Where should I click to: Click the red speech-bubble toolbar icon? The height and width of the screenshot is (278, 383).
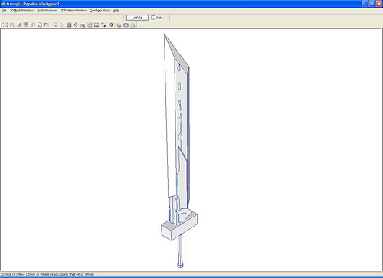[x=55, y=25]
